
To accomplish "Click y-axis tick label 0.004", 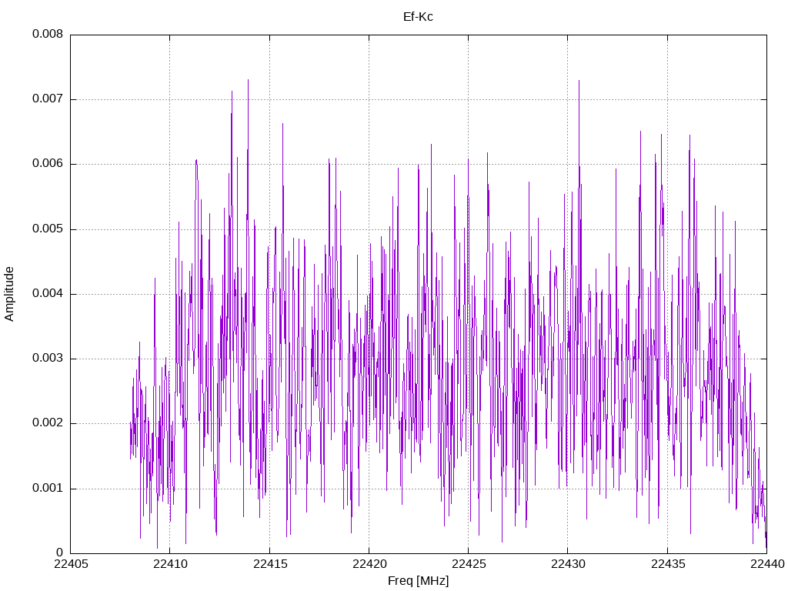I will pos(48,294).
